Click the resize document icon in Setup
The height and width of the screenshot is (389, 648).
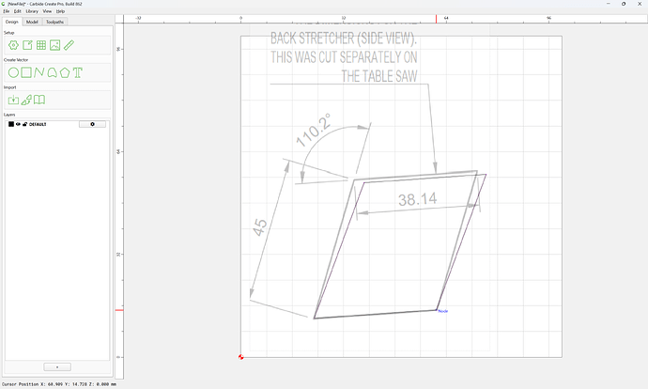point(27,45)
